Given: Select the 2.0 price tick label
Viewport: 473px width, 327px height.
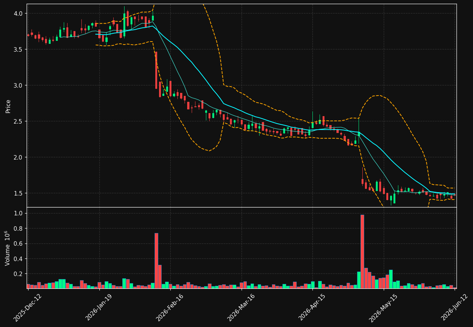Looking at the screenshot, I should coord(18,157).
